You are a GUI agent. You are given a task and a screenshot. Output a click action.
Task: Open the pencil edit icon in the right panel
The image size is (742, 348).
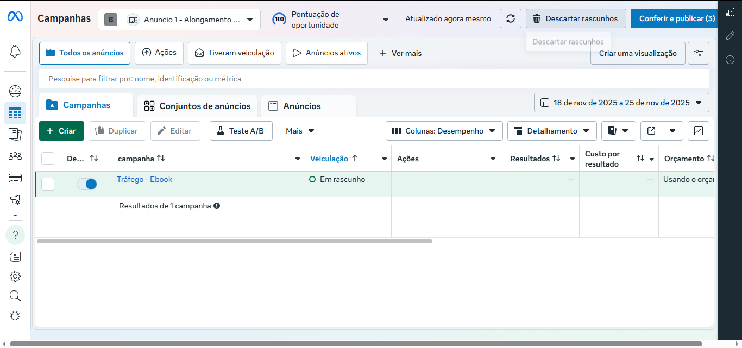(730, 35)
